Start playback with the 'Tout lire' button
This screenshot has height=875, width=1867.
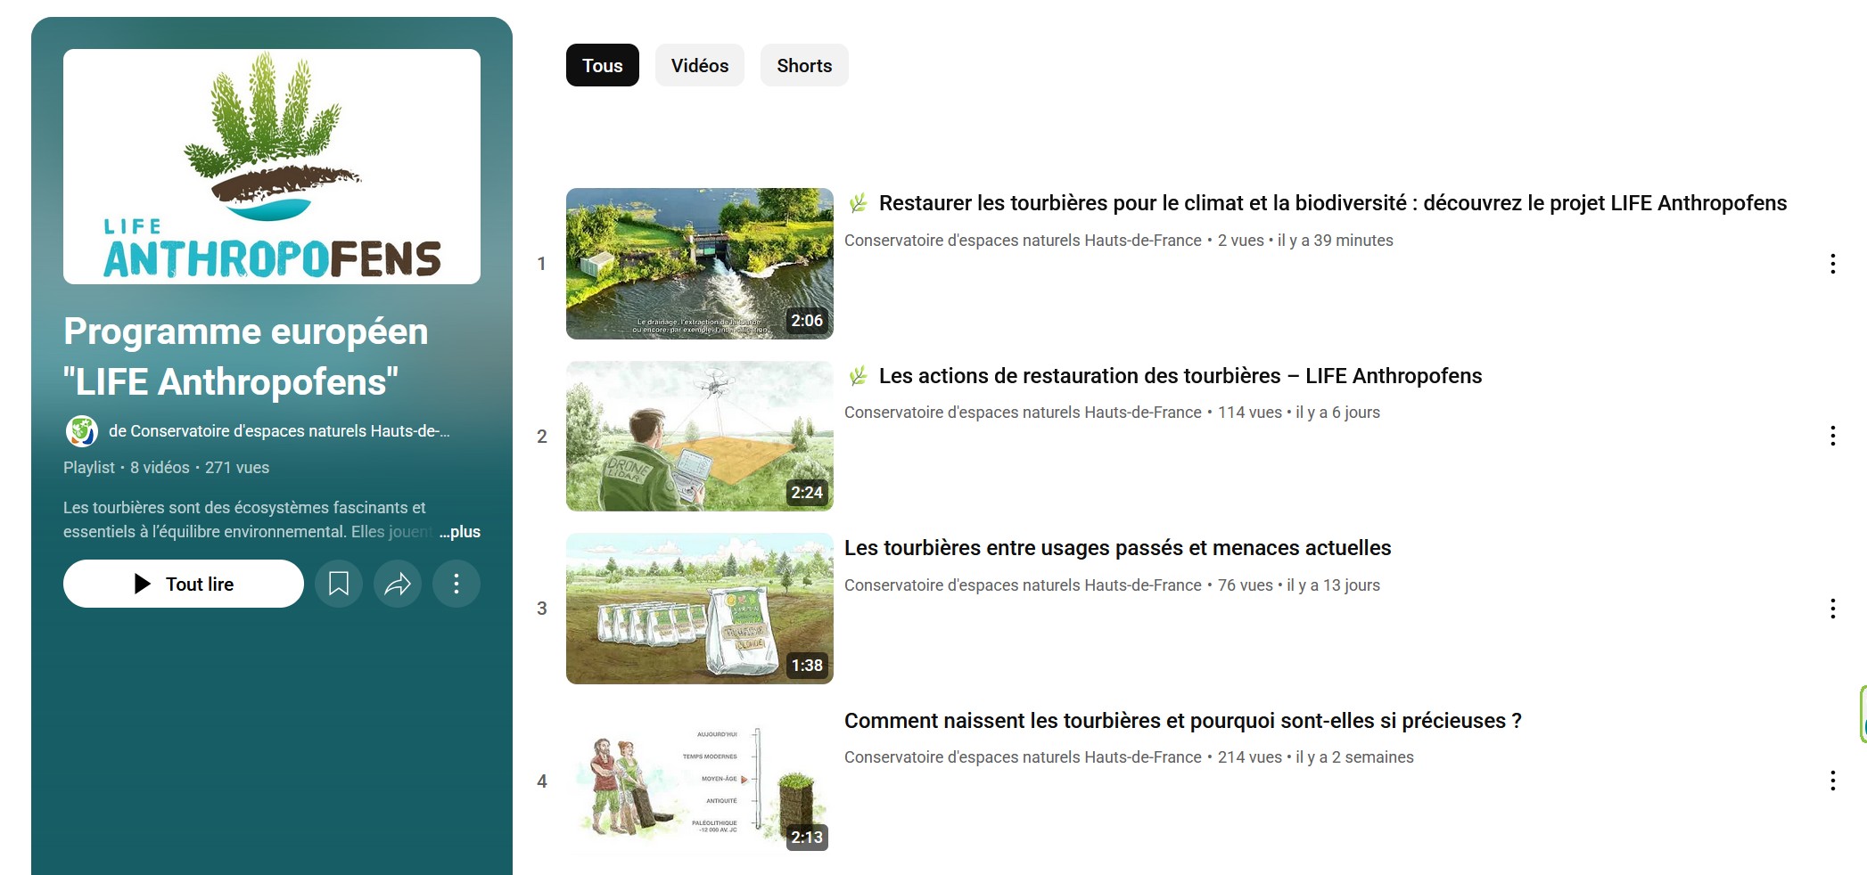pos(183,584)
